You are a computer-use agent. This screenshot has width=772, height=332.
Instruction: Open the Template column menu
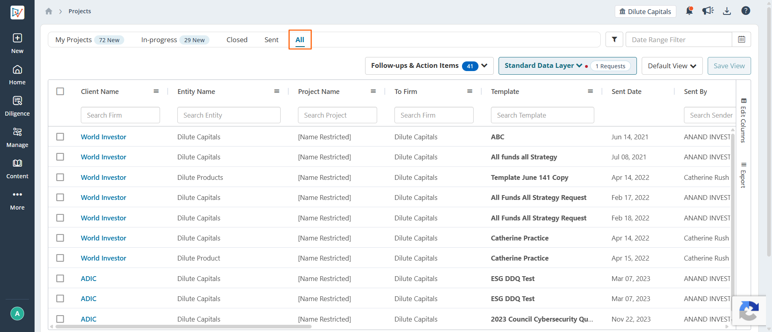point(590,92)
